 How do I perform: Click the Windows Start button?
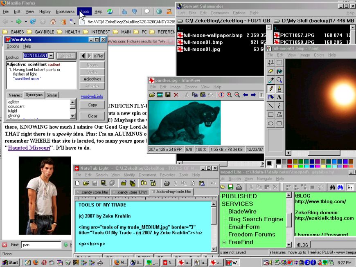coord(10,263)
